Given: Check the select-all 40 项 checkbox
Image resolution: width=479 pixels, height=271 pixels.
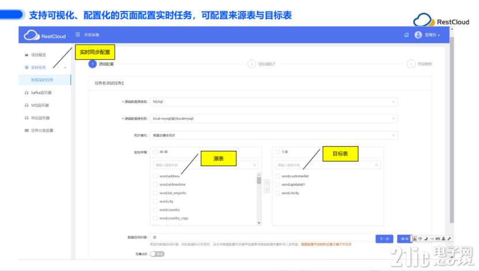Looking at the screenshot, I should pos(156,151).
